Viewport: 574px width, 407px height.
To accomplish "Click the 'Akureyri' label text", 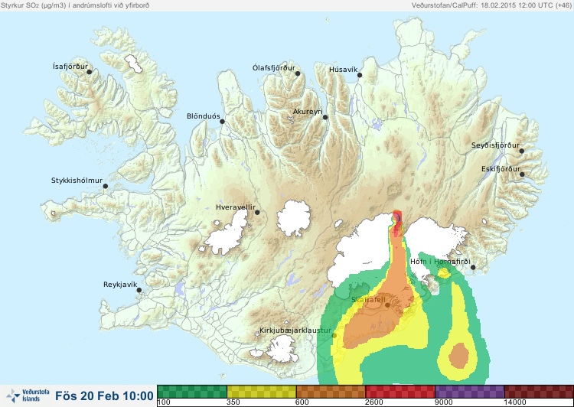I will click(x=308, y=112).
